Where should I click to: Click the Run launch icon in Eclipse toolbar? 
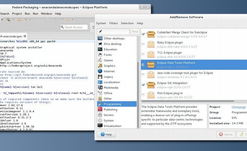click(x=8, y=20)
